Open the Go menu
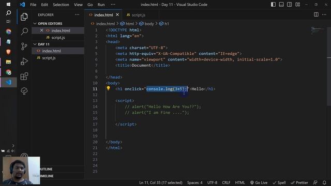331x186 pixels. pyautogui.click(x=90, y=5)
